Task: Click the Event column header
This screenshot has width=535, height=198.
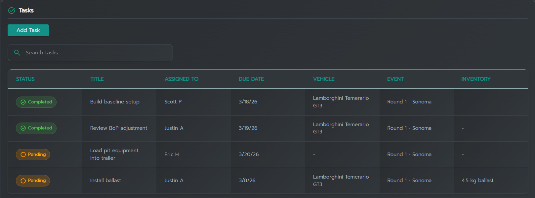Action: click(x=395, y=79)
